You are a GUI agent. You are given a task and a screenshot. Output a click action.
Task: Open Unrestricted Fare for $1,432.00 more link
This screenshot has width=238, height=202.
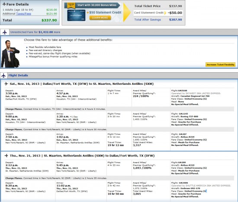(x=35, y=32)
